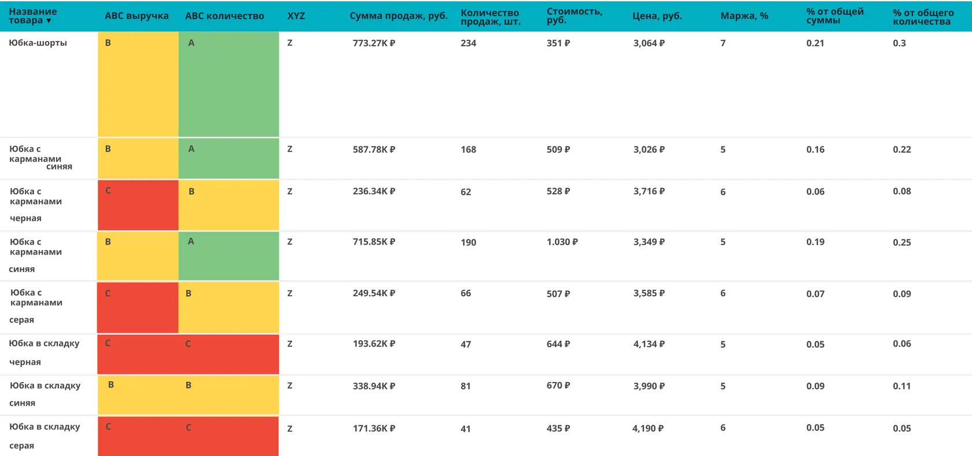This screenshot has height=456, width=972.
Task: Sort by the Цена, руб. header
Action: [x=657, y=16]
